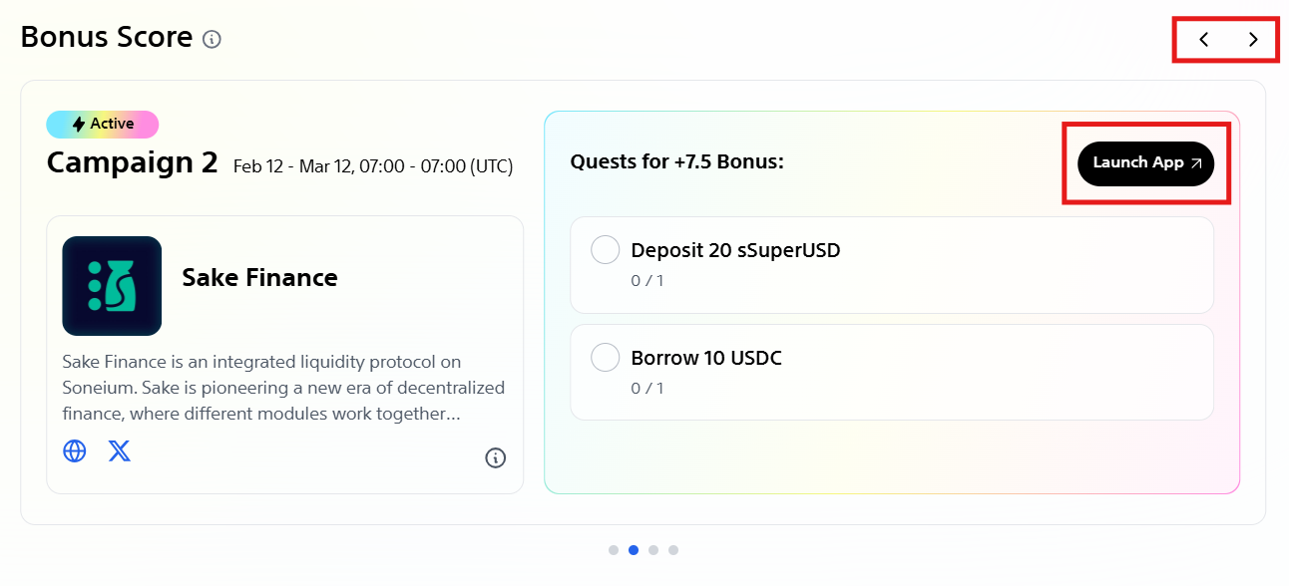The height and width of the screenshot is (586, 1289).
Task: Click the info icon beside Bonus Score
Action: tap(212, 40)
